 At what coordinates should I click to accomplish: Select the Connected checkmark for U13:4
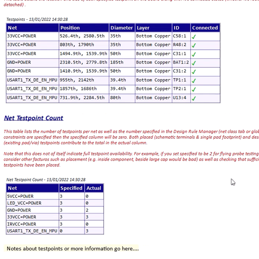pyautogui.click(x=194, y=98)
